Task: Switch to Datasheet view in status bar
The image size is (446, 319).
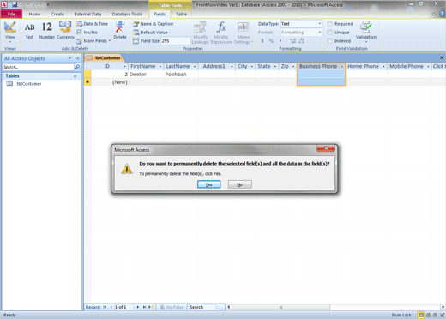Action: click(x=421, y=315)
